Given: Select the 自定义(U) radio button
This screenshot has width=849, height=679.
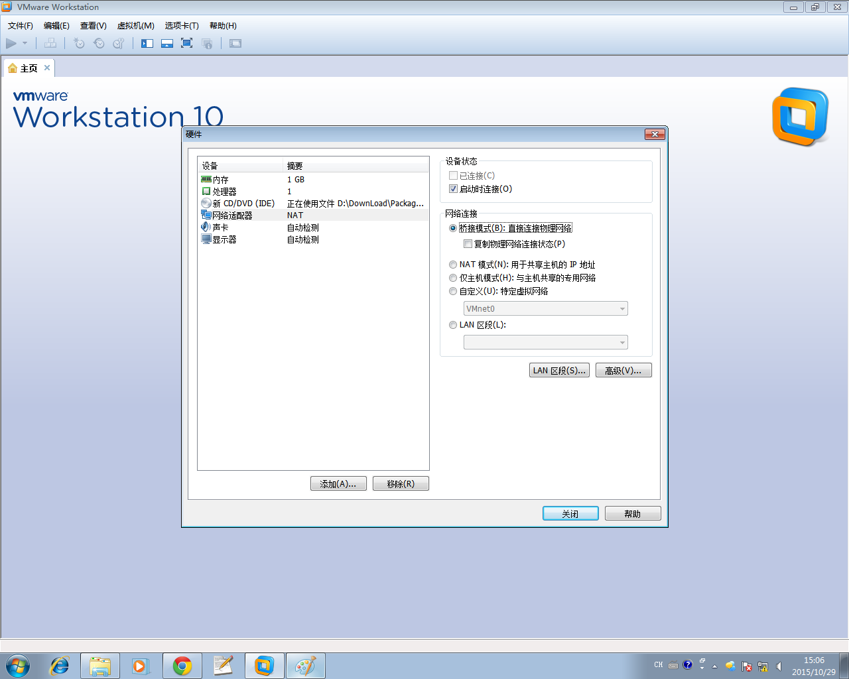Looking at the screenshot, I should (453, 291).
